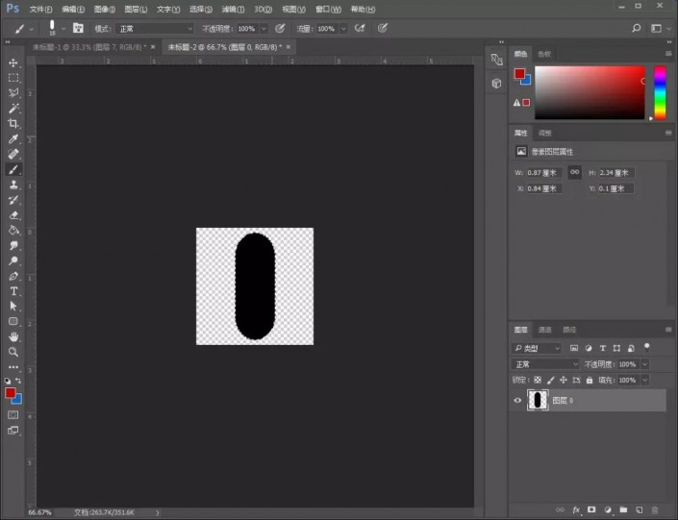Select the Dodge tool

coord(13,260)
